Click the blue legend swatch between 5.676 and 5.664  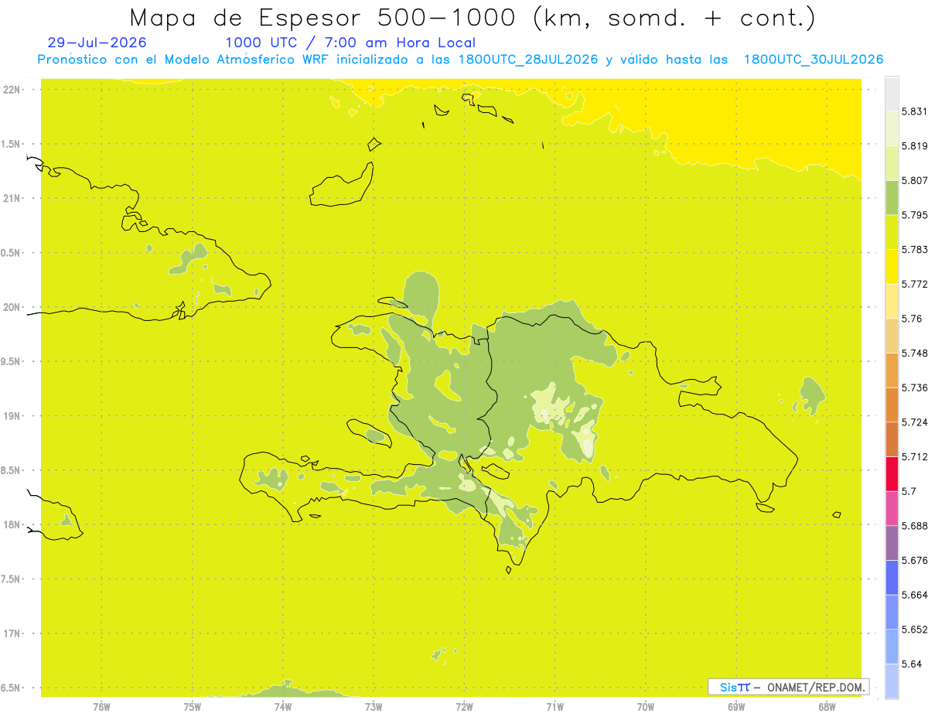[892, 578]
